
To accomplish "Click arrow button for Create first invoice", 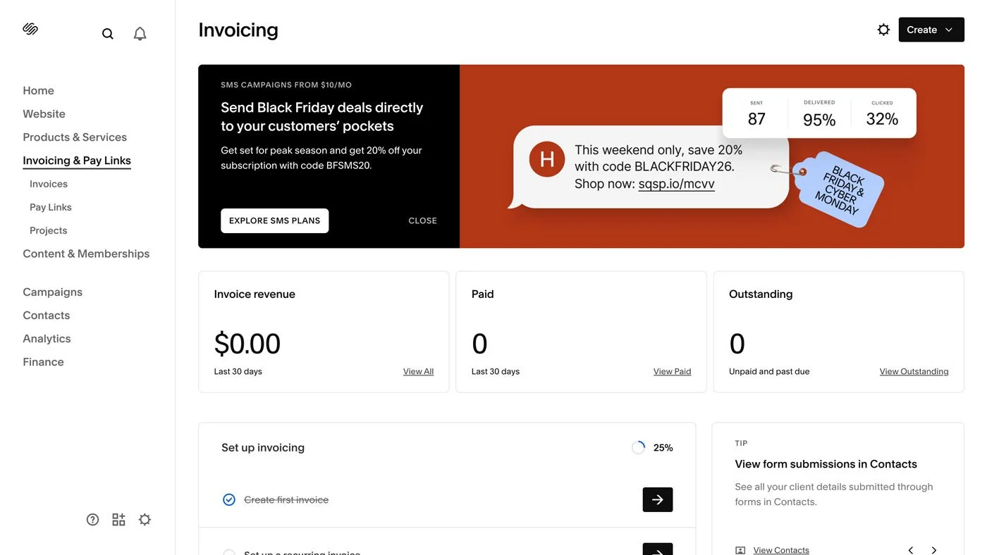I will click(658, 499).
